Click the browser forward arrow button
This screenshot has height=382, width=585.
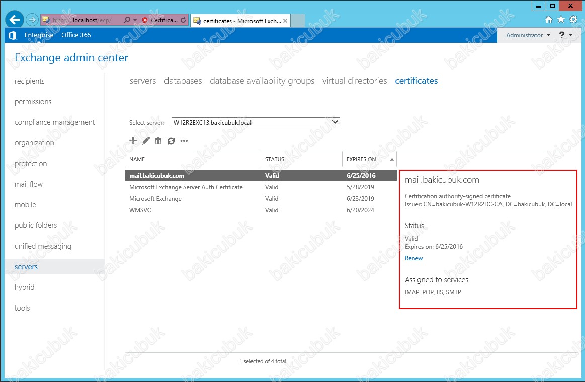(32, 20)
